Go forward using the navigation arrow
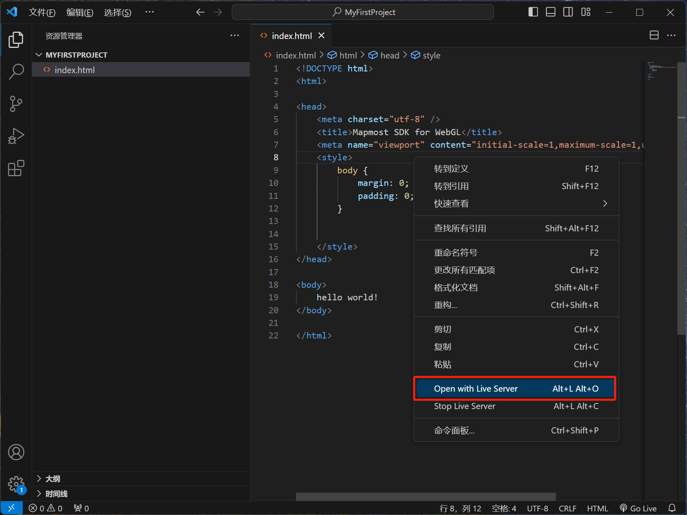The height and width of the screenshot is (515, 687). click(218, 12)
